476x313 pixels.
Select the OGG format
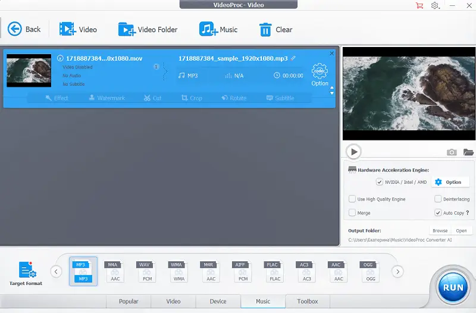370,271
